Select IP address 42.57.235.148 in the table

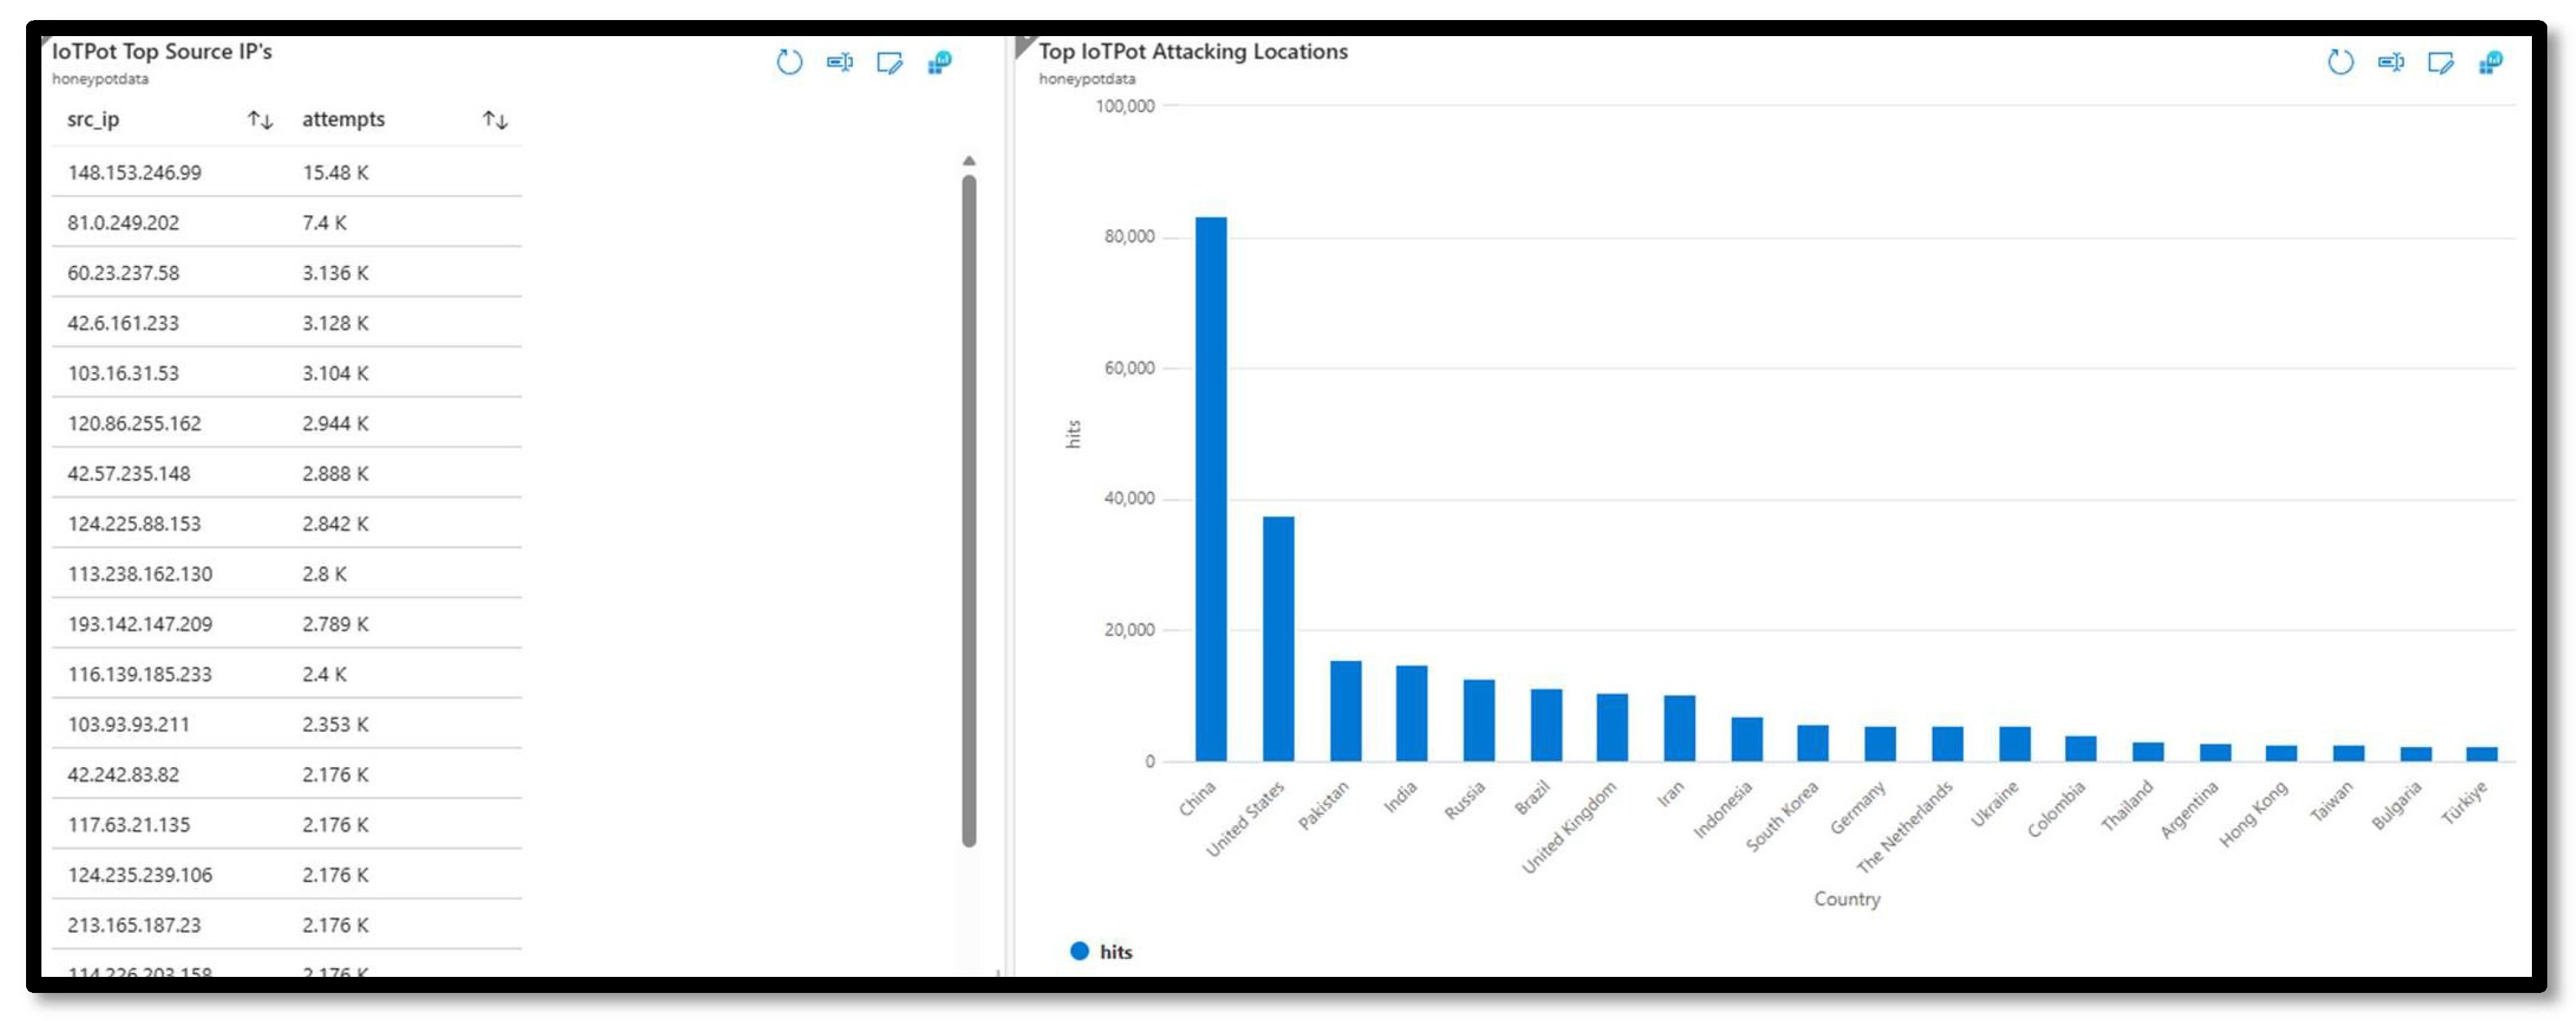[x=128, y=473]
